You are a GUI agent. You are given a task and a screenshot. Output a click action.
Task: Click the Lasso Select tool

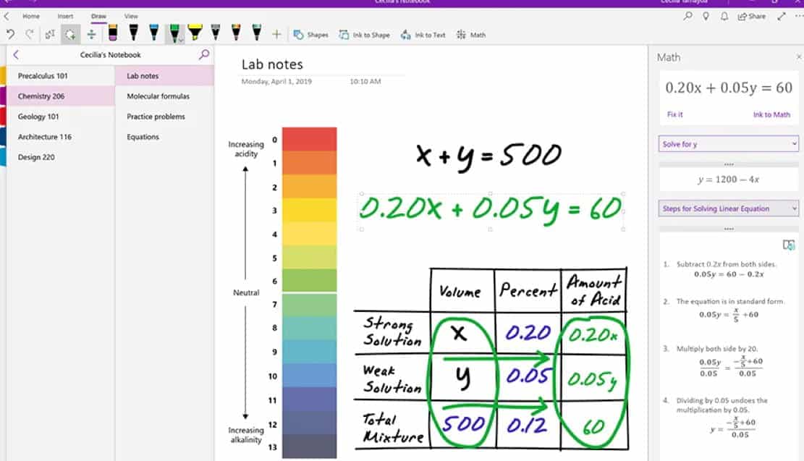(x=69, y=33)
